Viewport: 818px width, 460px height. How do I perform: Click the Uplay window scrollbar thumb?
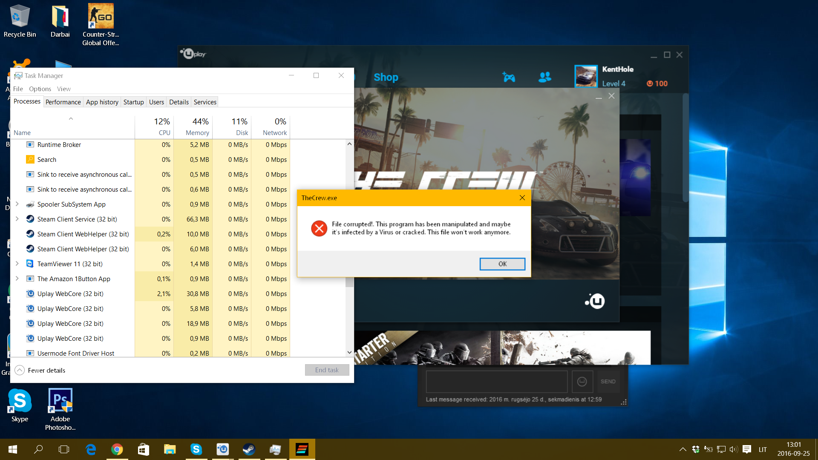(686, 148)
